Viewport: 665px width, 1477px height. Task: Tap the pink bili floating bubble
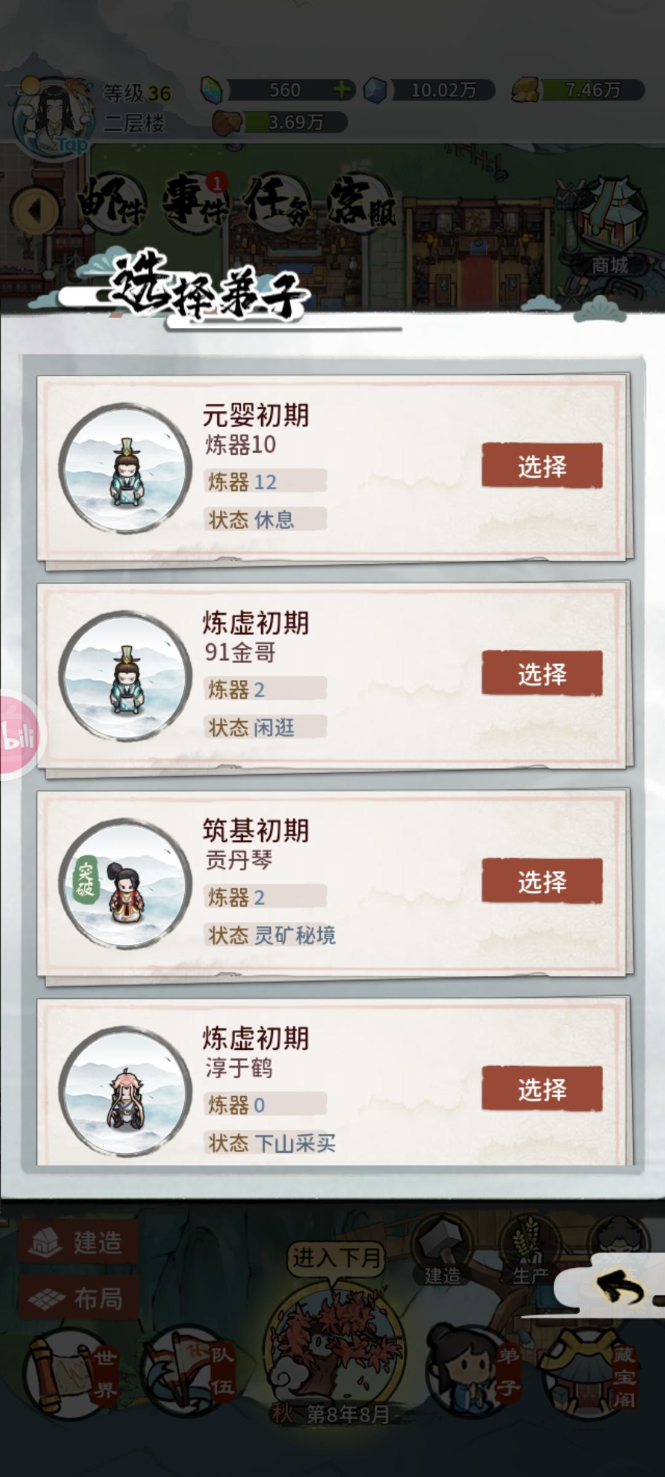pyautogui.click(x=18, y=735)
